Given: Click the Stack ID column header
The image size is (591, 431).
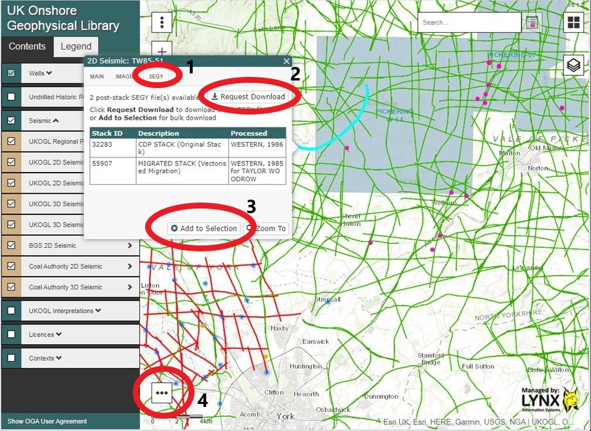Looking at the screenshot, I should (x=113, y=133).
